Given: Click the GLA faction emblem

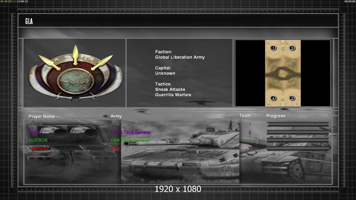Looking at the screenshot, I should pos(75,73).
